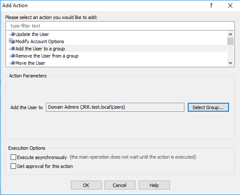Click the gear icon for Remove the User from a group

[x=12, y=56]
